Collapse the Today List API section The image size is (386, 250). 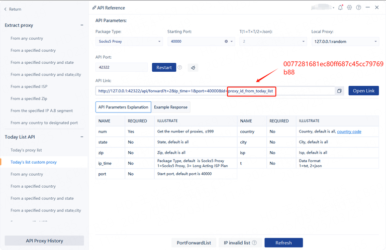[x=82, y=137]
